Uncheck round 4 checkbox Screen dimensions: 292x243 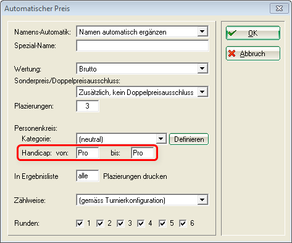[x=141, y=223]
